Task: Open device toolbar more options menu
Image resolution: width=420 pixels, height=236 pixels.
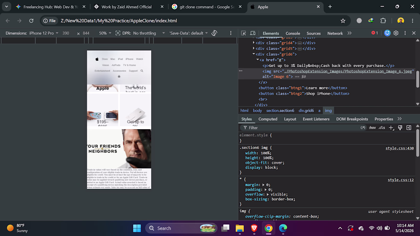Action: point(231,33)
